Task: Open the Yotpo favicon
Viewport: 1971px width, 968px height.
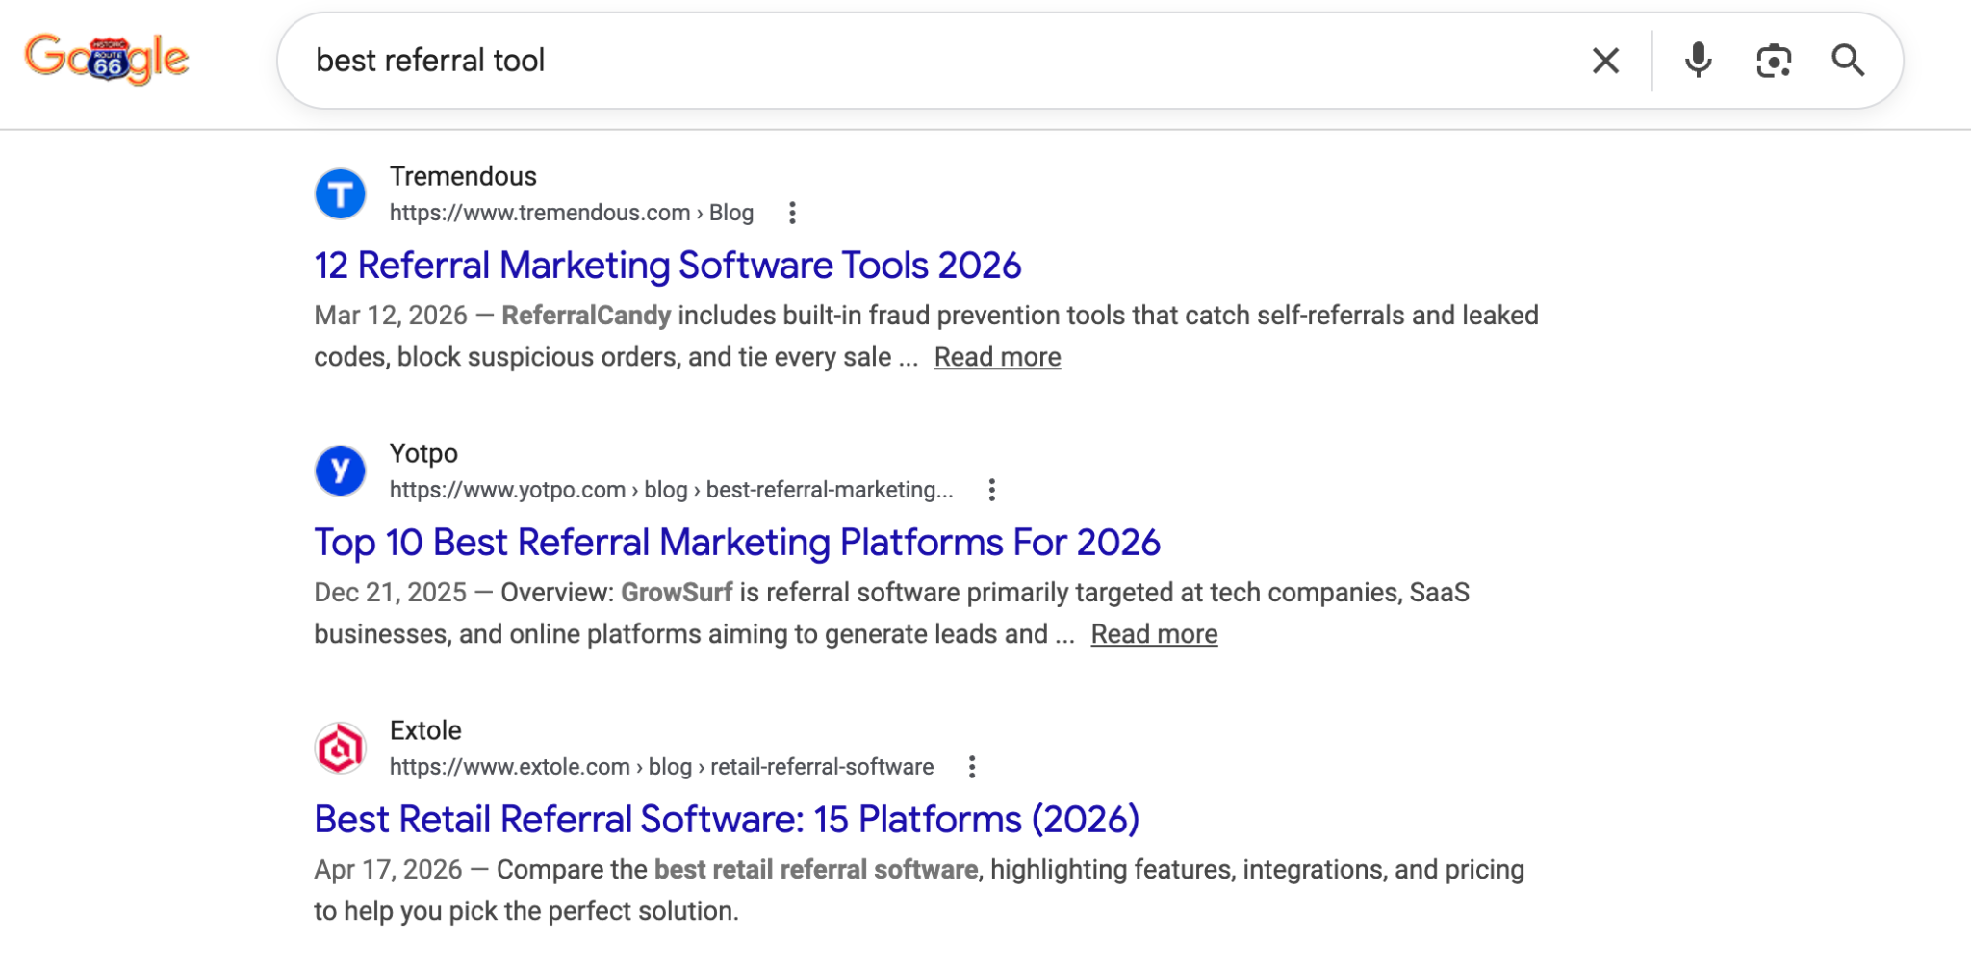Action: [x=341, y=471]
